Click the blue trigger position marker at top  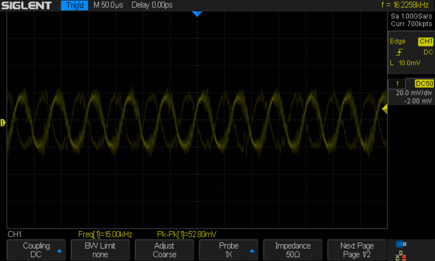[197, 14]
